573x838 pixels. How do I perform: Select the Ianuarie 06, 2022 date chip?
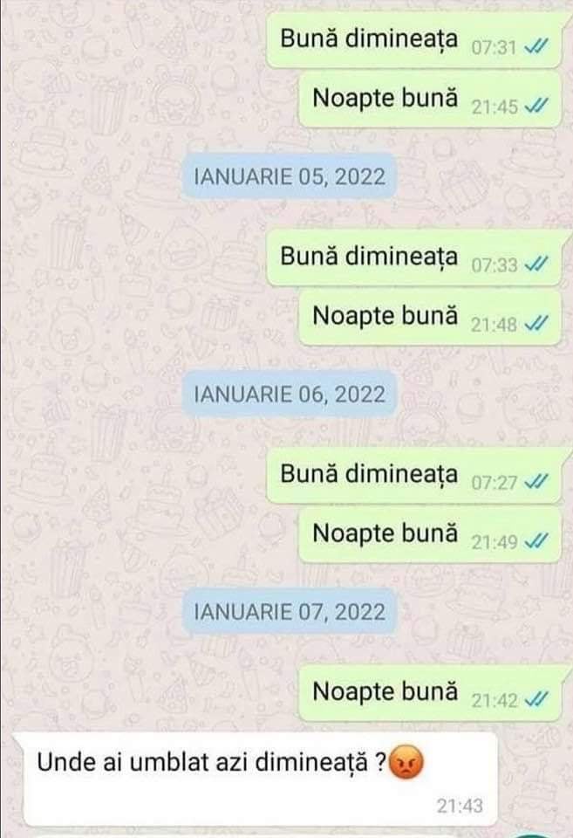(x=289, y=395)
